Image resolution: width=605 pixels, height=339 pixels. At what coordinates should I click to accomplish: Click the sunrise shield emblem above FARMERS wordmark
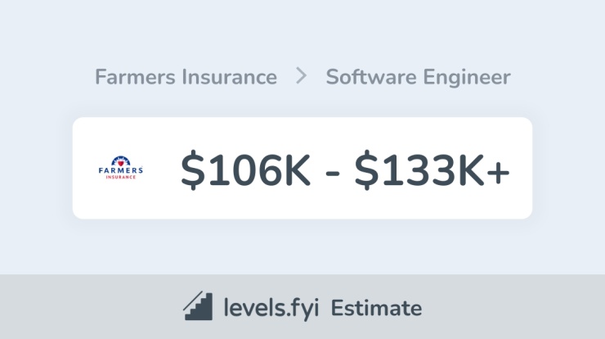click(x=121, y=160)
